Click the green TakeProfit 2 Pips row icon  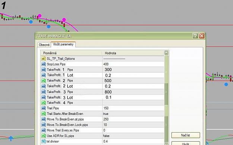(43, 81)
